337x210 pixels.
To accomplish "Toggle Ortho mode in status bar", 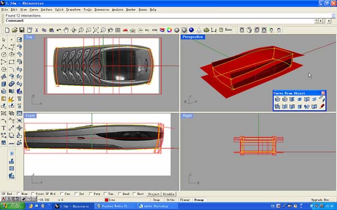I will tap(171, 200).
